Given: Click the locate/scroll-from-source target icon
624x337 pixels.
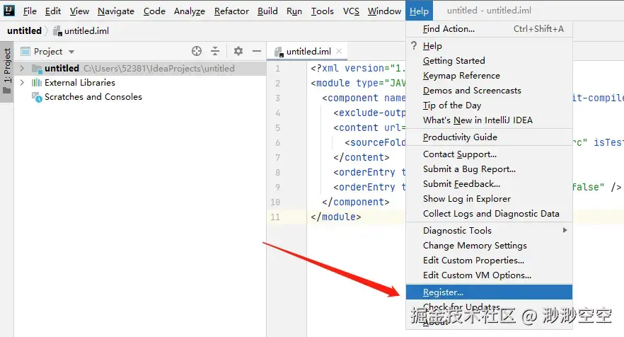Looking at the screenshot, I should coord(197,51).
